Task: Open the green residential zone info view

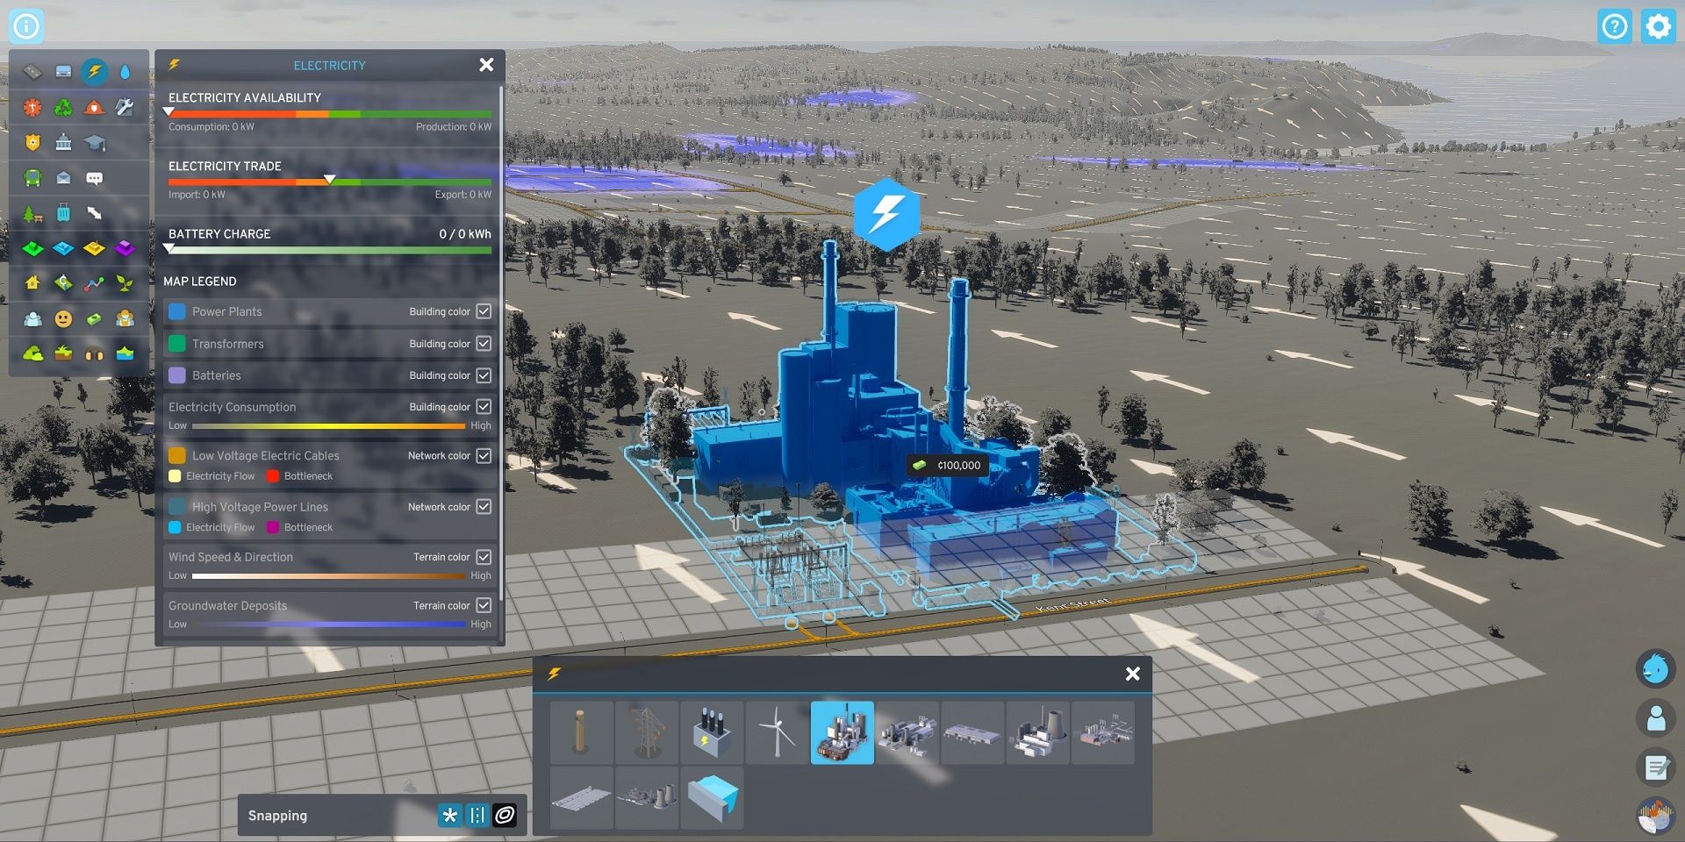Action: click(x=32, y=249)
